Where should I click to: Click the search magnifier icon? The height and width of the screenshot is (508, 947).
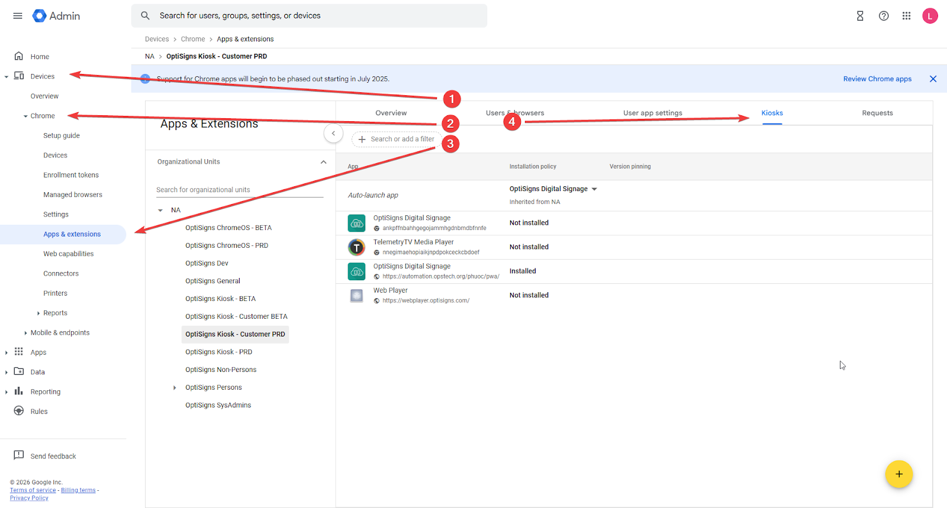pos(145,16)
